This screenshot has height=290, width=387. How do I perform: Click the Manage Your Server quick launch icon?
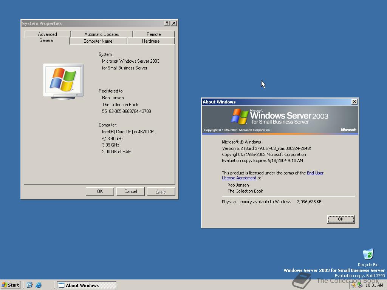29,285
